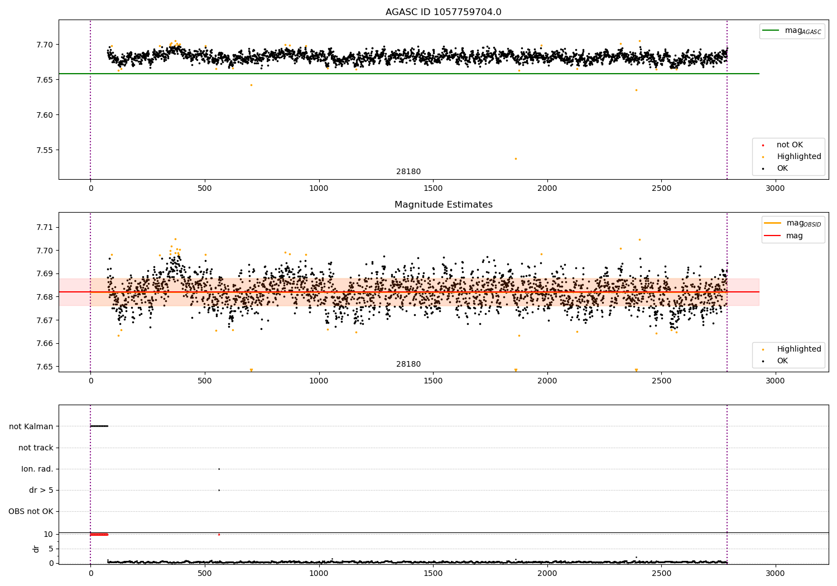The image size is (837, 586).
Task: Click the black point on the 'Ion. rad.' row
Action: pyautogui.click(x=219, y=469)
